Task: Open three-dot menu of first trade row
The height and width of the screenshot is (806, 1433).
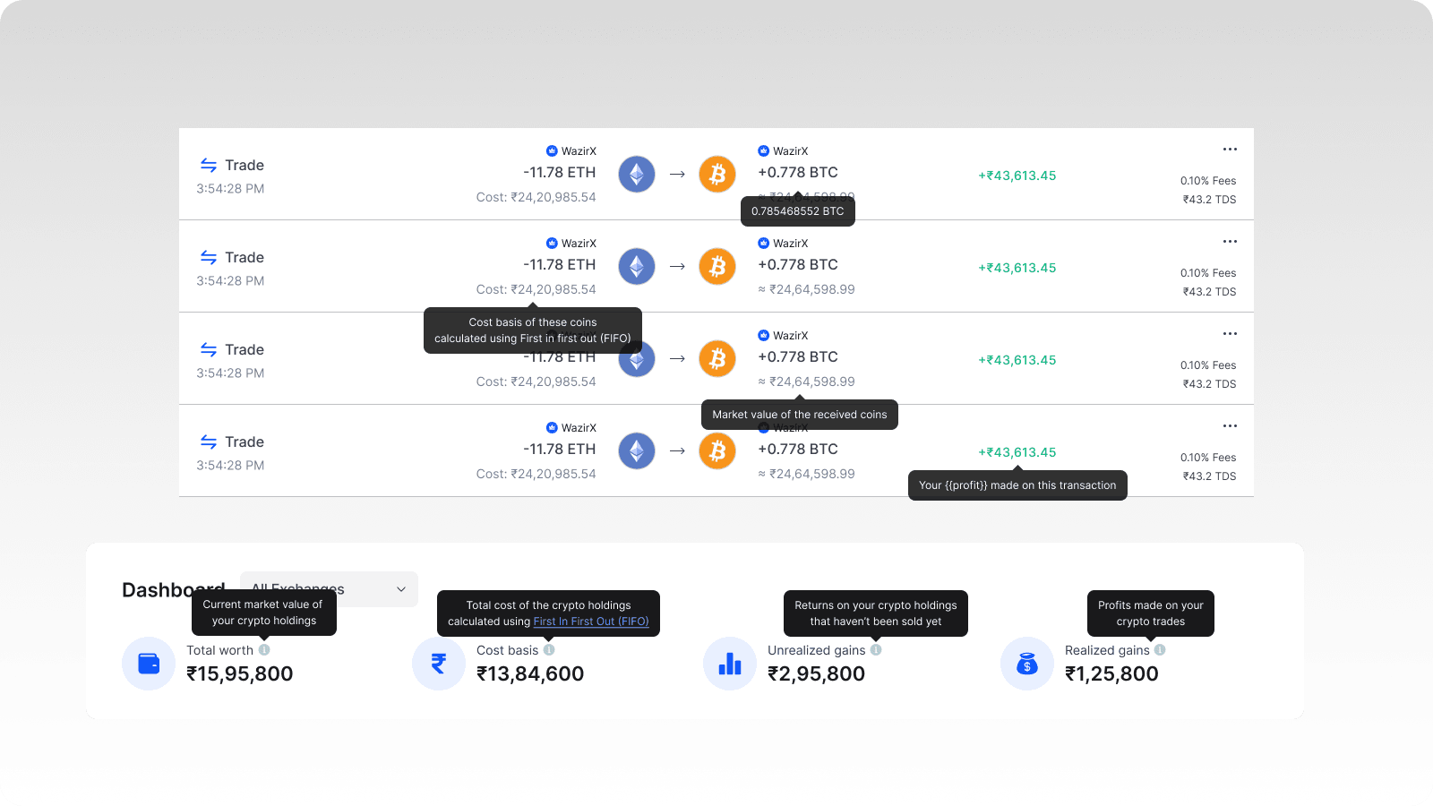Action: tap(1230, 150)
